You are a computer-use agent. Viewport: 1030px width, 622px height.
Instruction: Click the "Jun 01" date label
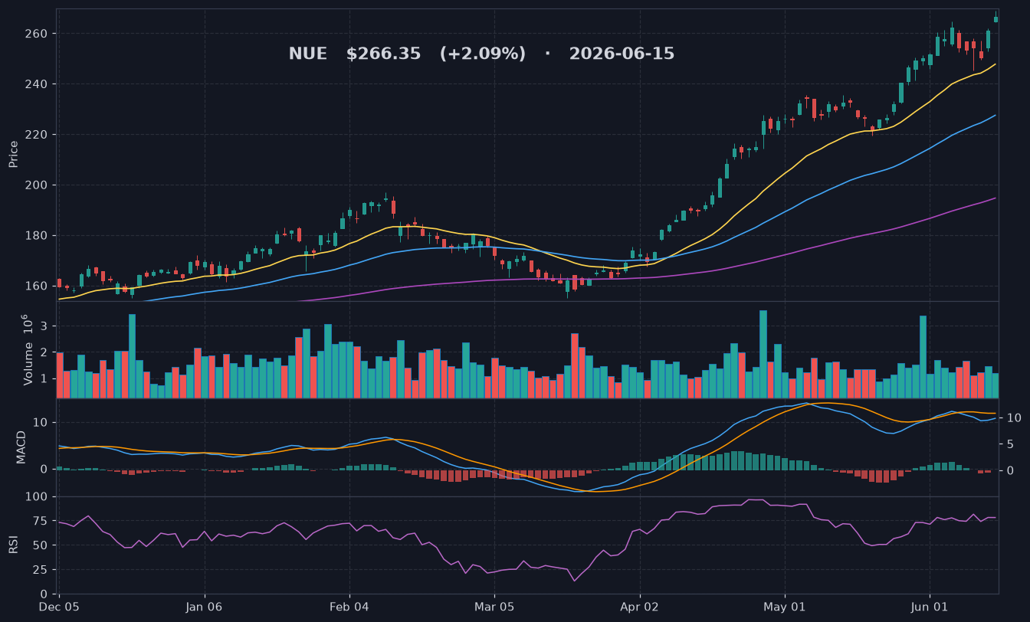(930, 607)
